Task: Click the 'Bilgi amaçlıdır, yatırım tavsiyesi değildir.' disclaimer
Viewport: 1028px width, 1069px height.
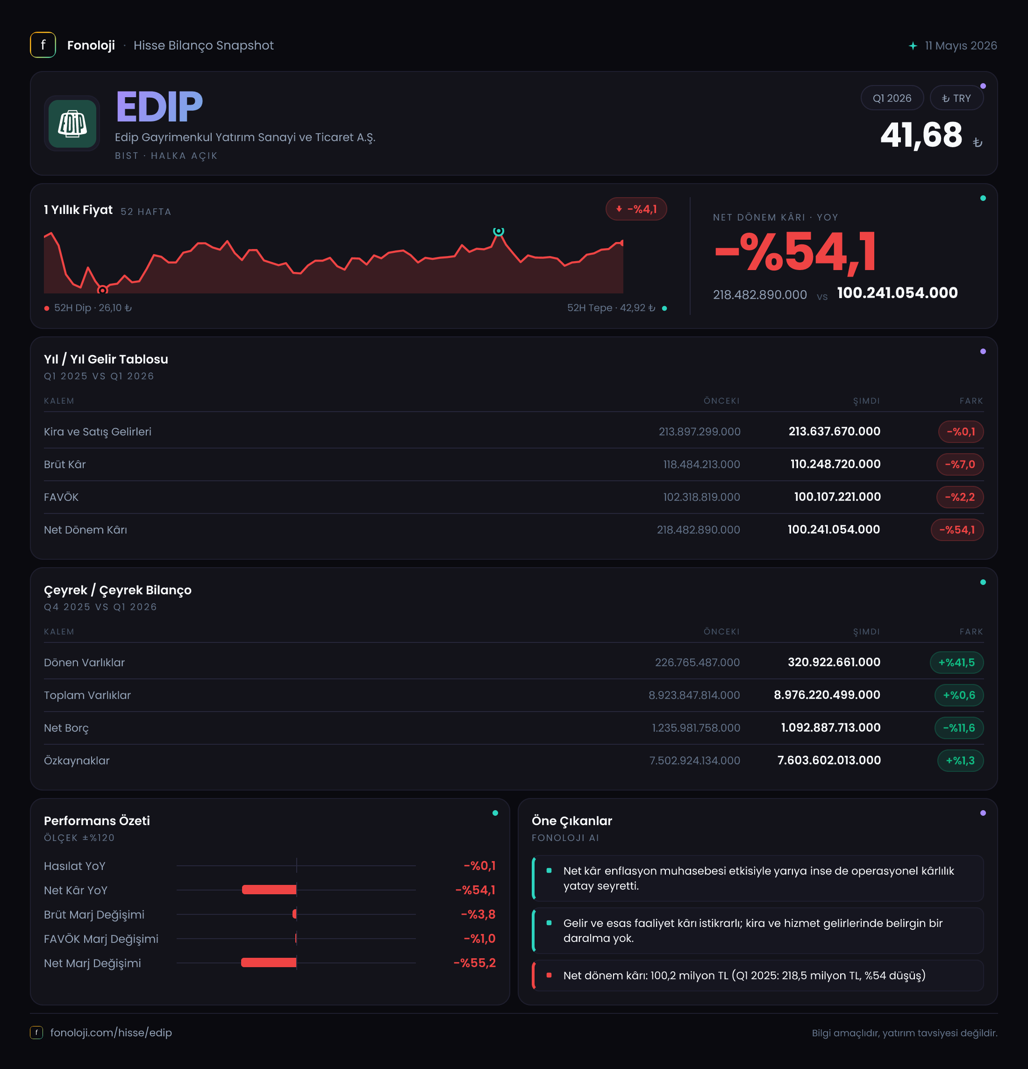Action: [905, 1033]
